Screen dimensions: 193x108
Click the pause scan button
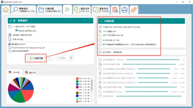click(50, 58)
